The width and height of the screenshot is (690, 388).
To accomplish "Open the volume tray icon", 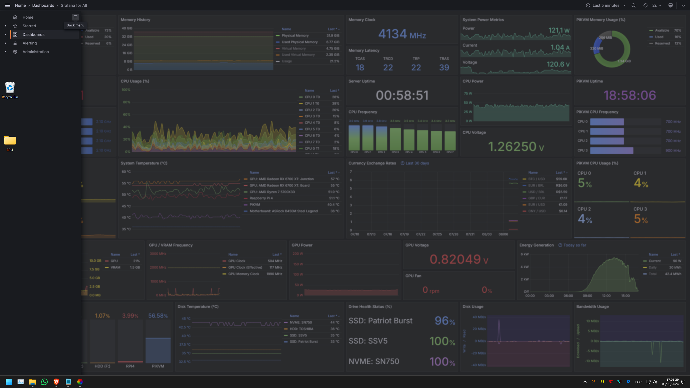I will 655,382.
